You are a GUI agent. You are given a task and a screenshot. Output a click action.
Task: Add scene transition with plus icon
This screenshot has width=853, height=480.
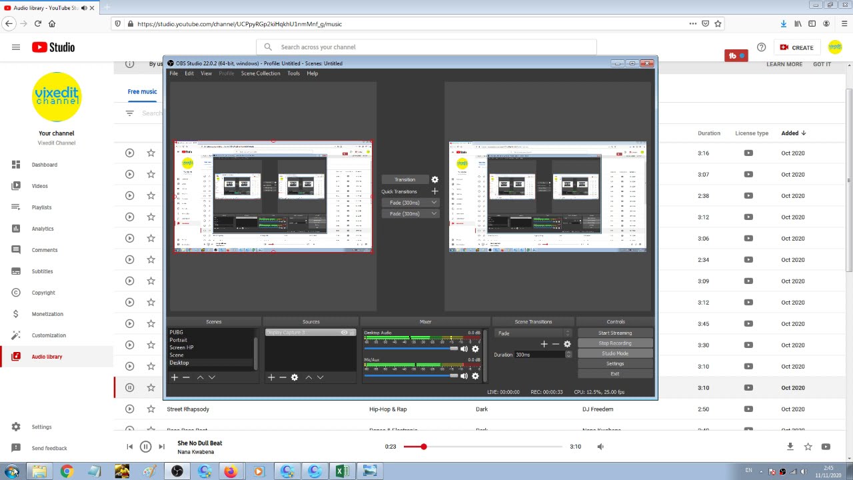coord(544,344)
